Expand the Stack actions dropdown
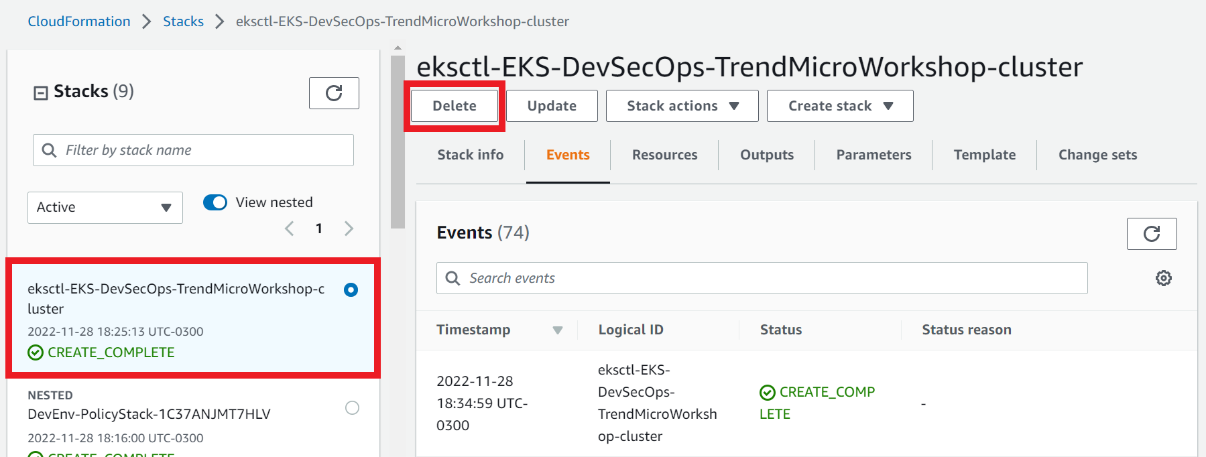1206x457 pixels. [x=682, y=106]
